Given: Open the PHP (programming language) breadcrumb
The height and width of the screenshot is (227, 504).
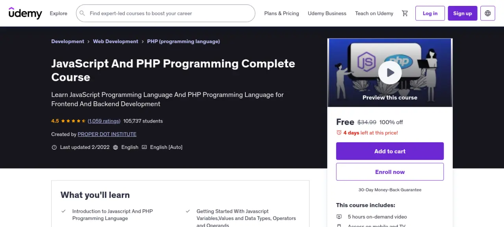Looking at the screenshot, I should pos(183,41).
